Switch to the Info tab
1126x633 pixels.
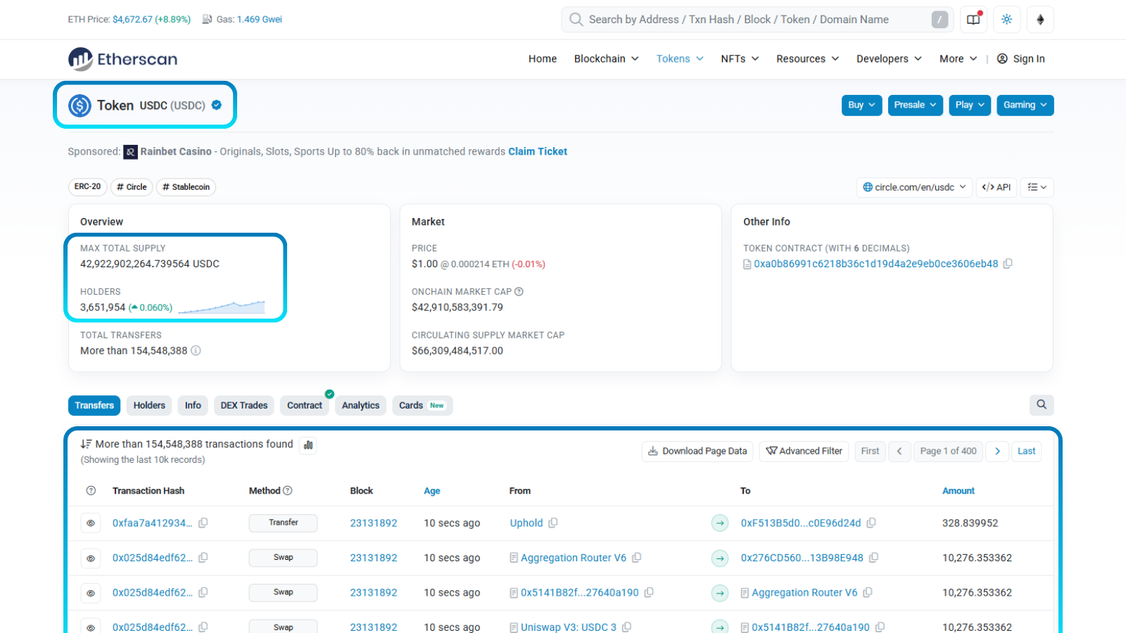[193, 405]
